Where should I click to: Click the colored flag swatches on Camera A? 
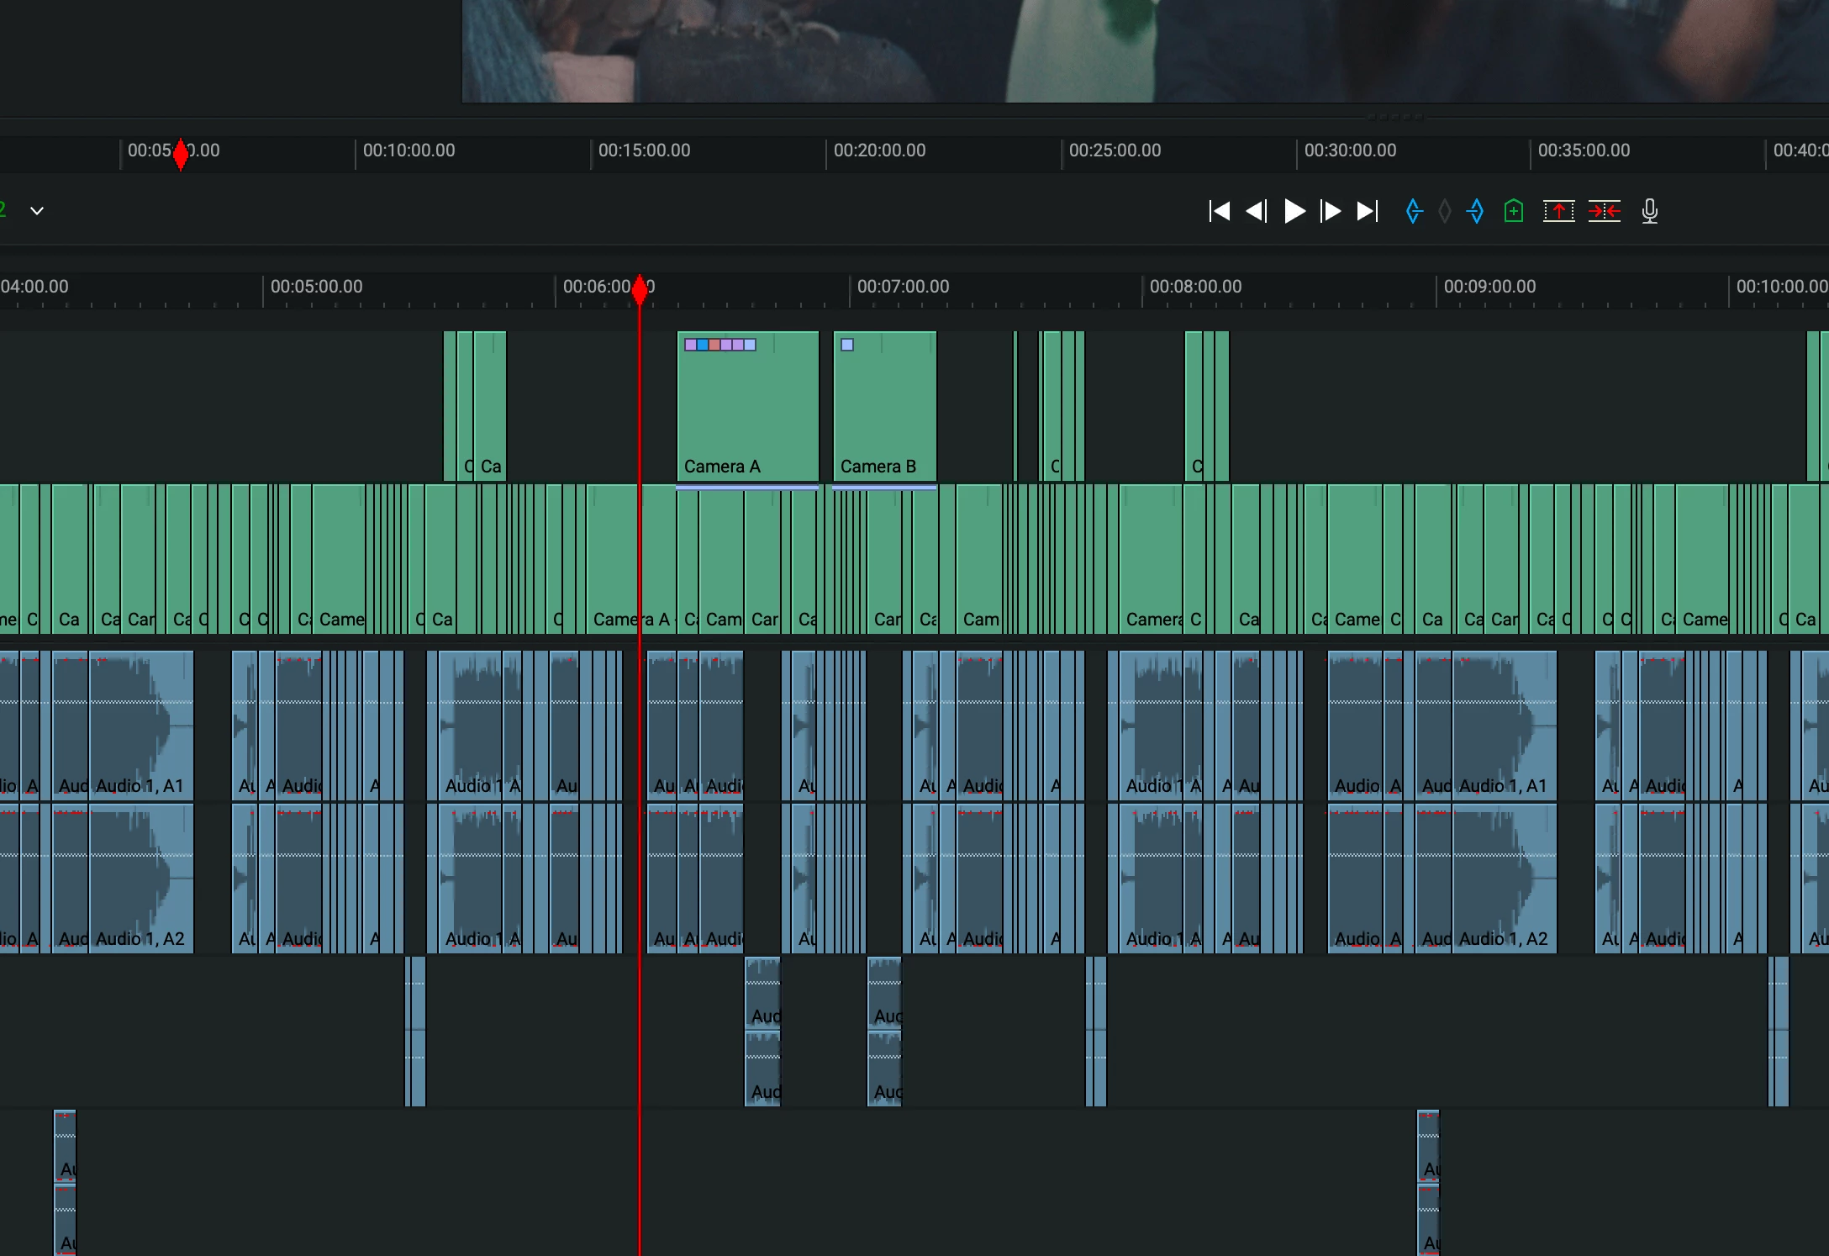pyautogui.click(x=719, y=344)
